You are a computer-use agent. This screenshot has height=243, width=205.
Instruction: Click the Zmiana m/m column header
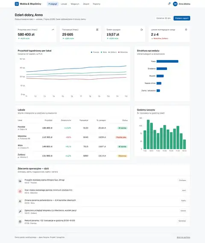tap(66, 120)
